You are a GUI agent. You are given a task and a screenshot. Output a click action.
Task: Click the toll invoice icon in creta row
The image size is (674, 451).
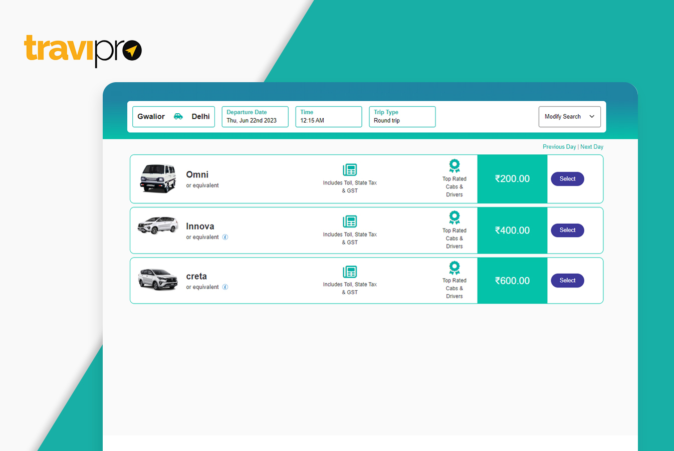[x=350, y=272]
